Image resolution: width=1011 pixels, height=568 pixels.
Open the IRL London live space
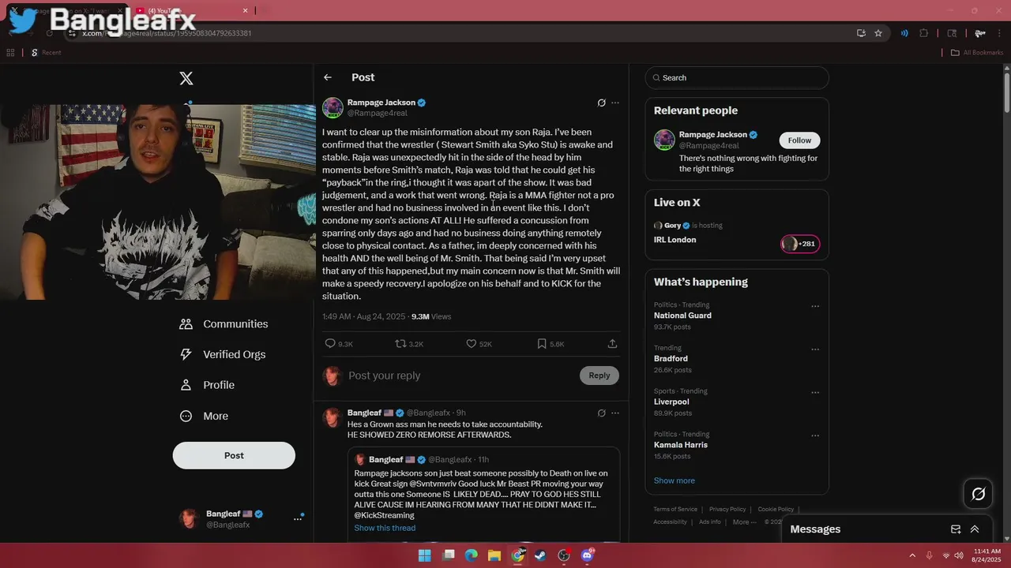675,240
